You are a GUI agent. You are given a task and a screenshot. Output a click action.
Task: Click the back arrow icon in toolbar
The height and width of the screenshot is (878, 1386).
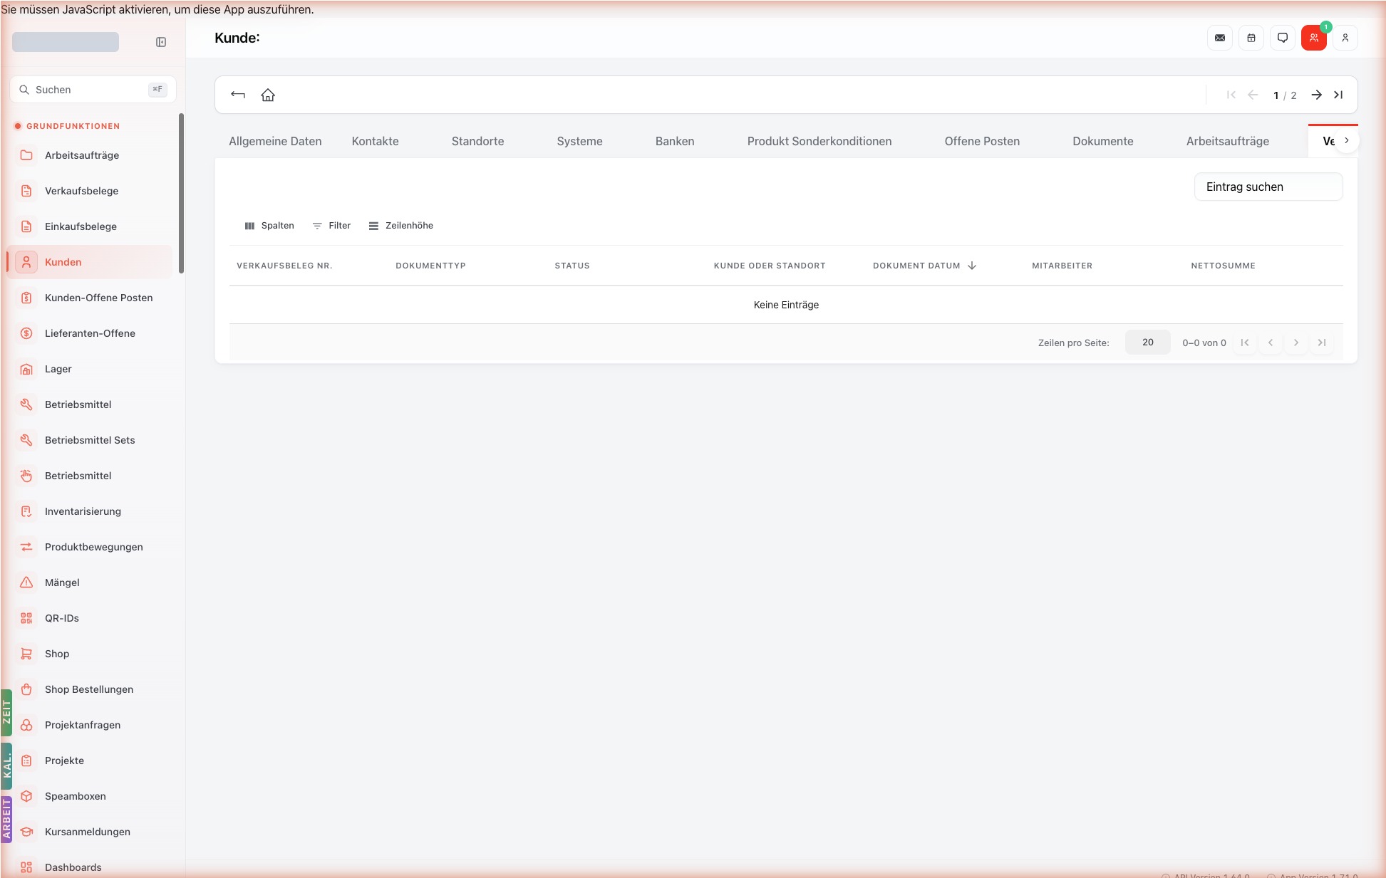point(238,95)
